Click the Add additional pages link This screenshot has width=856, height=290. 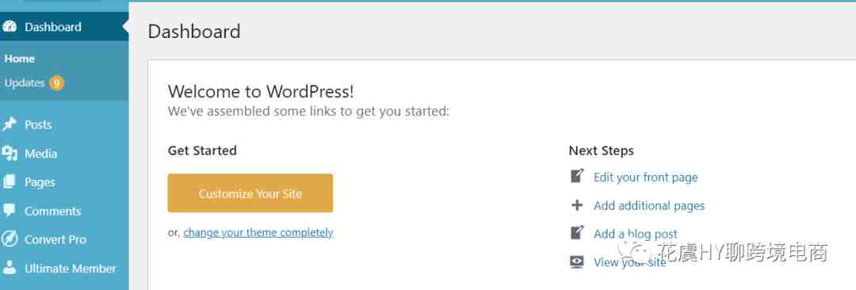click(x=649, y=206)
